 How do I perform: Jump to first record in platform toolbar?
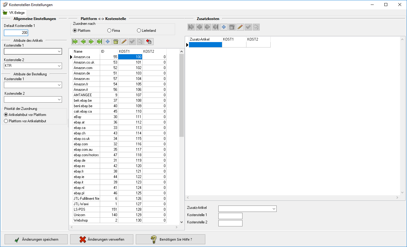[x=75, y=41]
